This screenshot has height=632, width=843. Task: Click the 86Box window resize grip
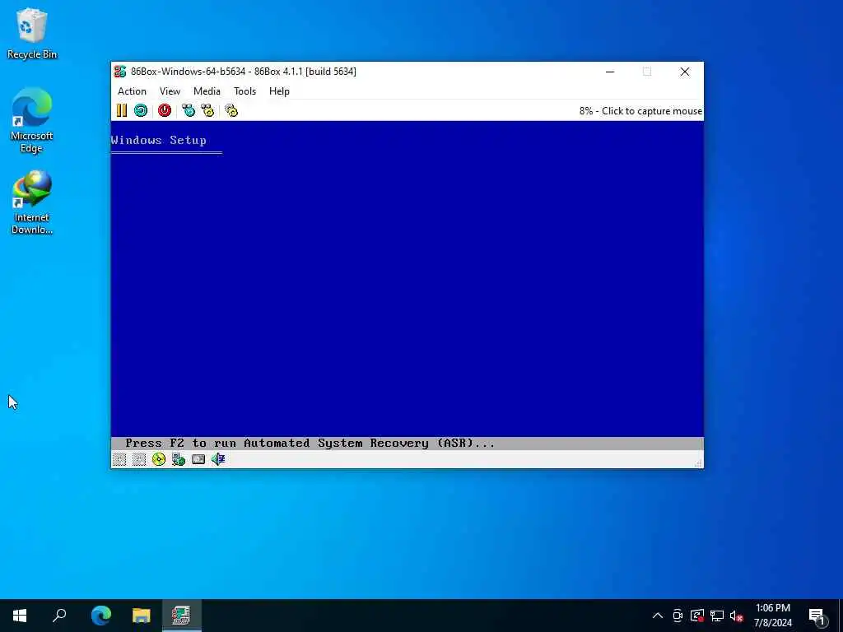pos(698,463)
